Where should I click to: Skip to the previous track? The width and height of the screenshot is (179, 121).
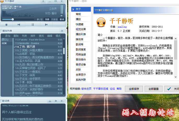coord(19,24)
